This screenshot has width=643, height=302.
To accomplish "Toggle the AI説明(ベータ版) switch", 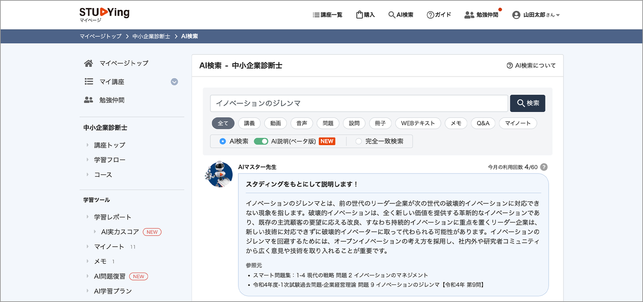I will pos(261,141).
